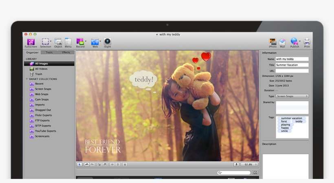Screen dimensions: 334x183
Task: Click the Title field 'Summer Vacation'
Action: pyautogui.click(x=292, y=65)
